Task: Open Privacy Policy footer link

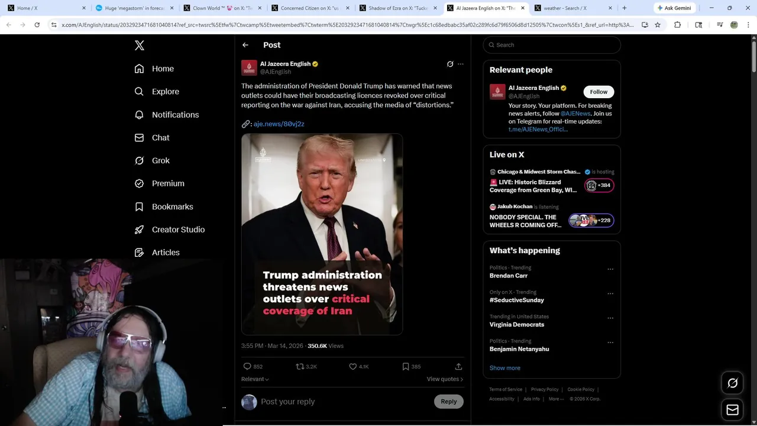Action: point(545,389)
